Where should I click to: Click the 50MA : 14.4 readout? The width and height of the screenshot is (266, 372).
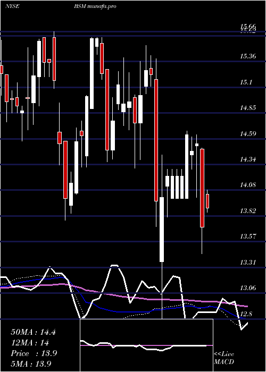point(33,332)
